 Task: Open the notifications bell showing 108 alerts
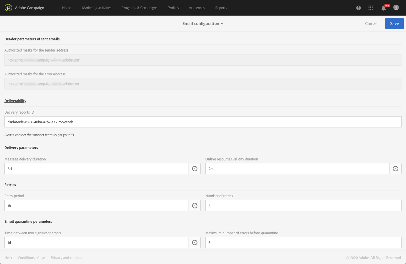tap(383, 8)
